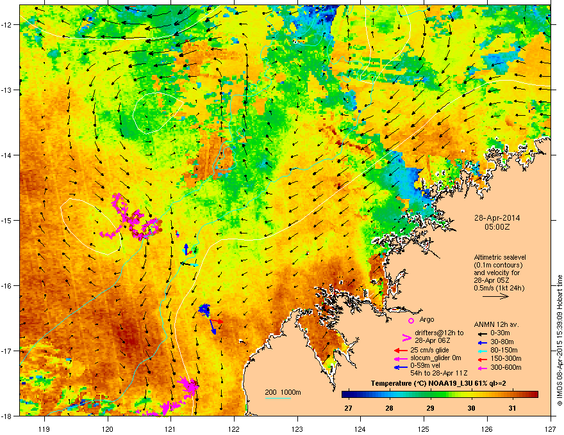This screenshot has width=564, height=435.
Task: Click the magenta Argo circle legend symbol
Action: [x=411, y=320]
